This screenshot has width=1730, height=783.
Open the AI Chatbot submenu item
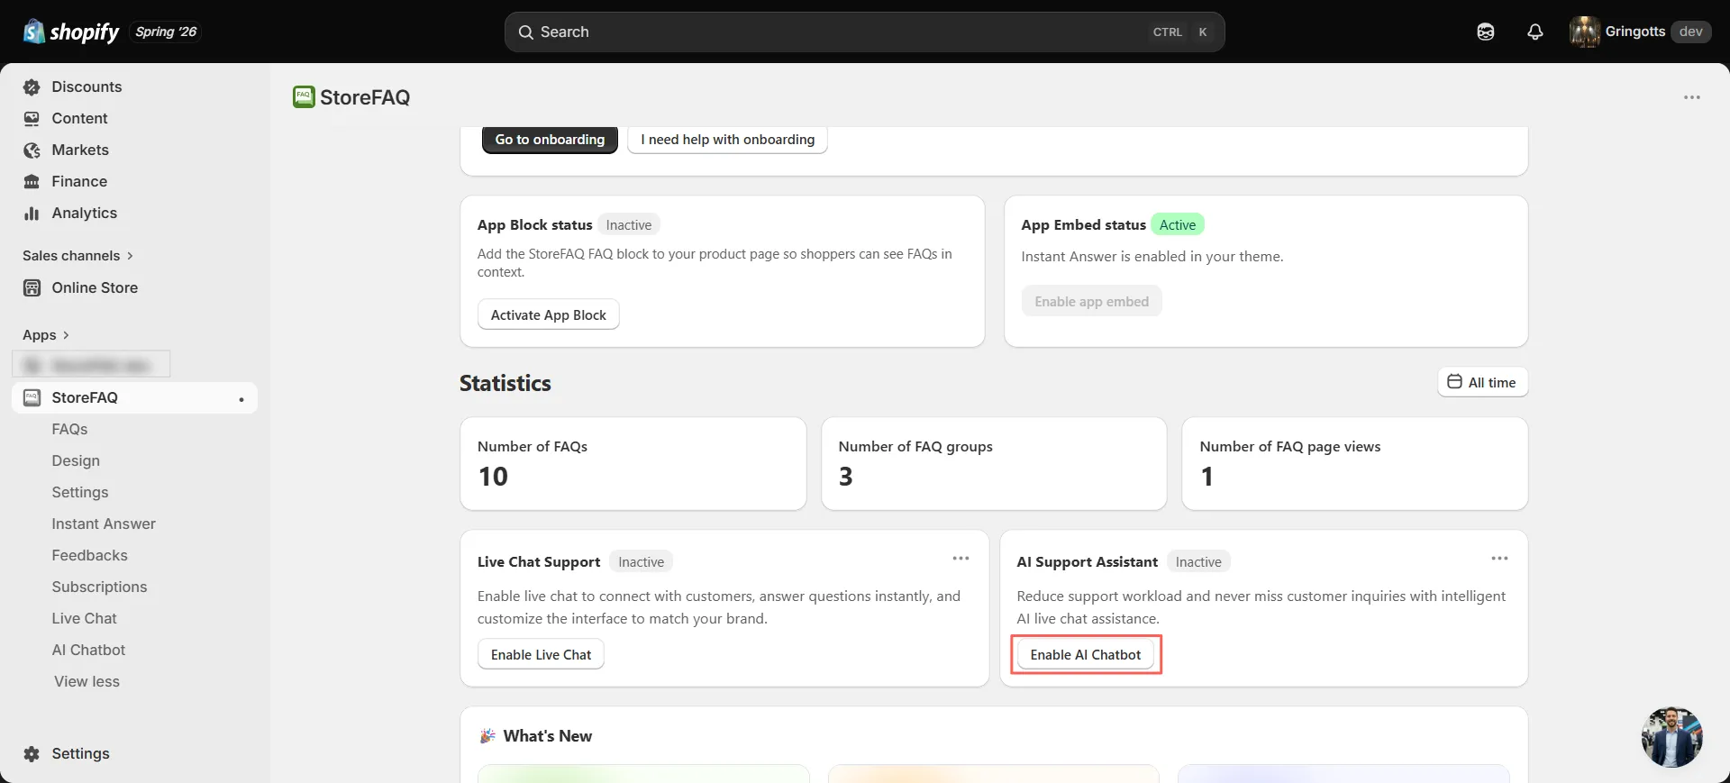pyautogui.click(x=88, y=650)
